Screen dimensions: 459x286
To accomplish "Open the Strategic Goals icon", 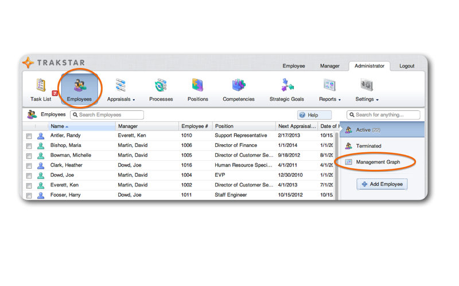I will pos(287,85).
